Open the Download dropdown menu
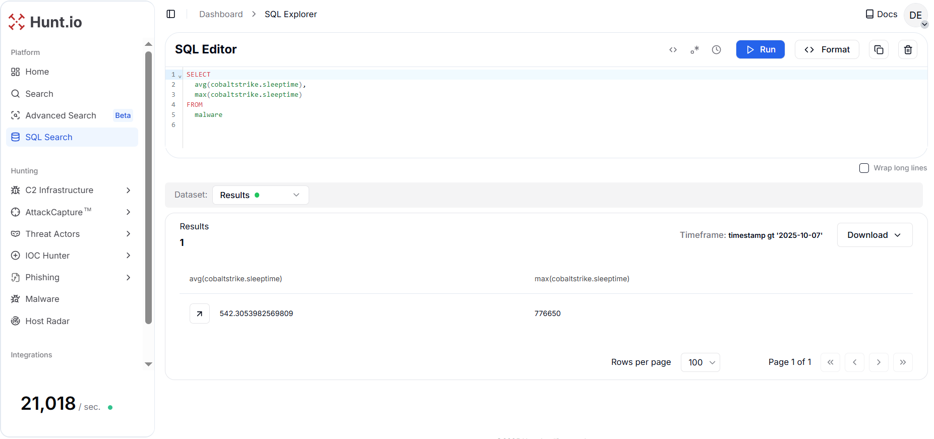 point(874,235)
